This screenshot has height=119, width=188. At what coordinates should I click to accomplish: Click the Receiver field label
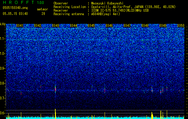pyautogui.click(x=61, y=10)
